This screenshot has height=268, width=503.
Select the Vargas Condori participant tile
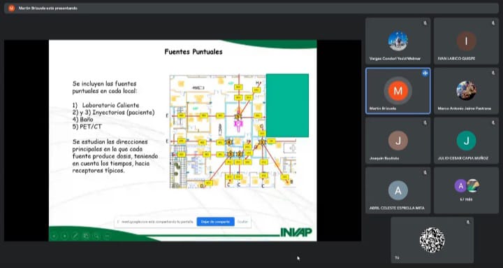click(398, 41)
